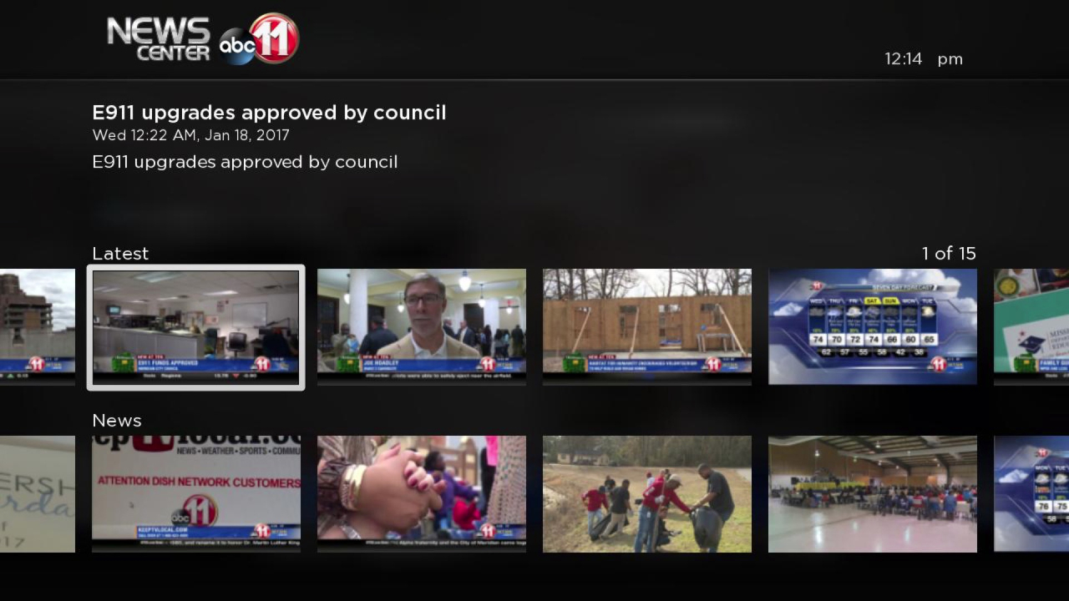Select the graduation cap thumbnail in the Latest row
Screen dimensions: 1069x601
pyautogui.click(x=1031, y=327)
